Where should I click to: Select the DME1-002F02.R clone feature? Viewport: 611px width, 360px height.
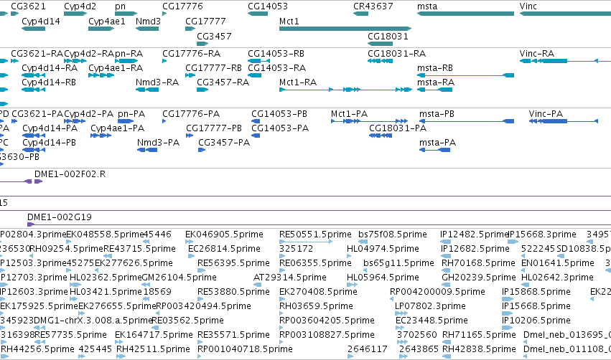[x=38, y=181]
